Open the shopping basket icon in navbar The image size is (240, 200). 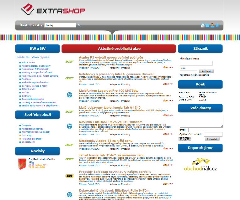[207, 25]
